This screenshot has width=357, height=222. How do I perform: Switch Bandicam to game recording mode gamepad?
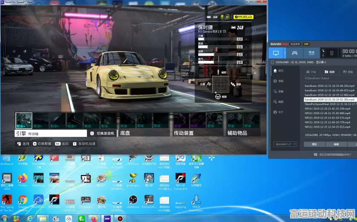(295, 53)
